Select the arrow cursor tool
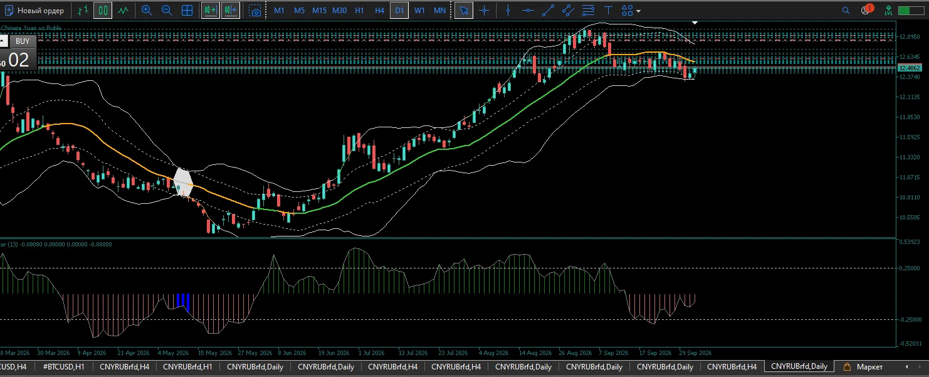 [x=464, y=11]
